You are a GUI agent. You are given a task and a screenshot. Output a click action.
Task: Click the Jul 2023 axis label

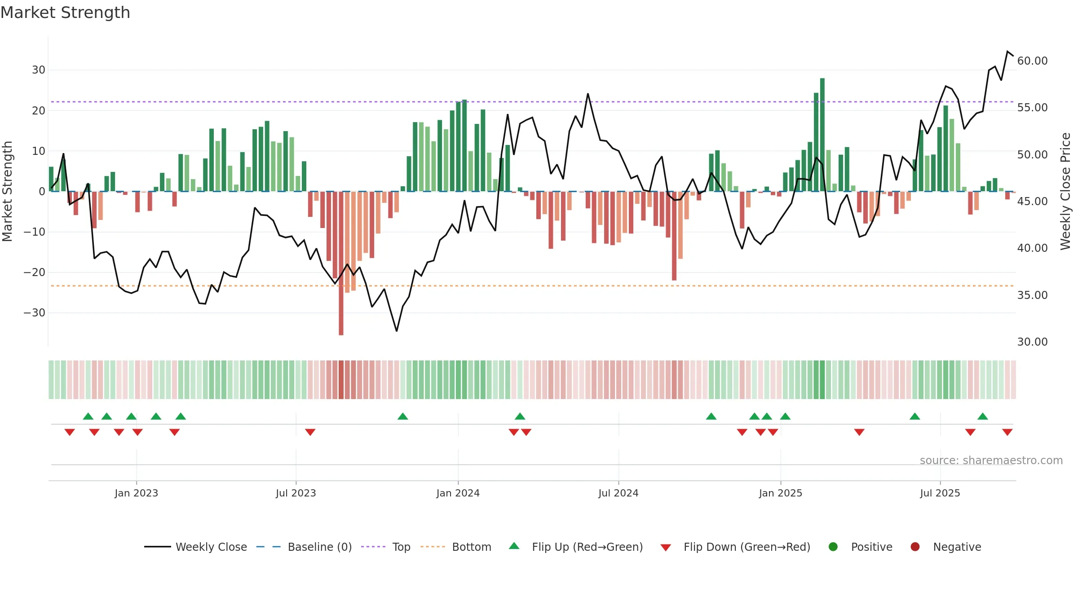tap(296, 493)
